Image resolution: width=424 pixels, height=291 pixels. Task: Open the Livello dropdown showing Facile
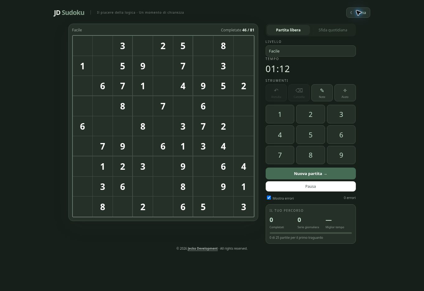tap(310, 51)
